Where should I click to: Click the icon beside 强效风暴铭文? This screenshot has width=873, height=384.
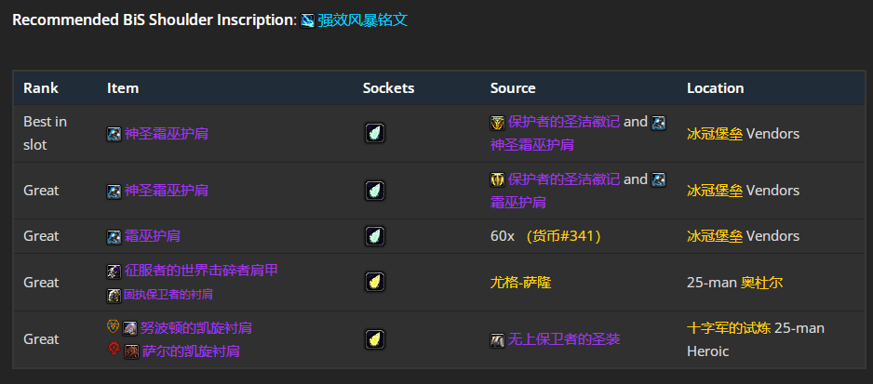click(308, 21)
